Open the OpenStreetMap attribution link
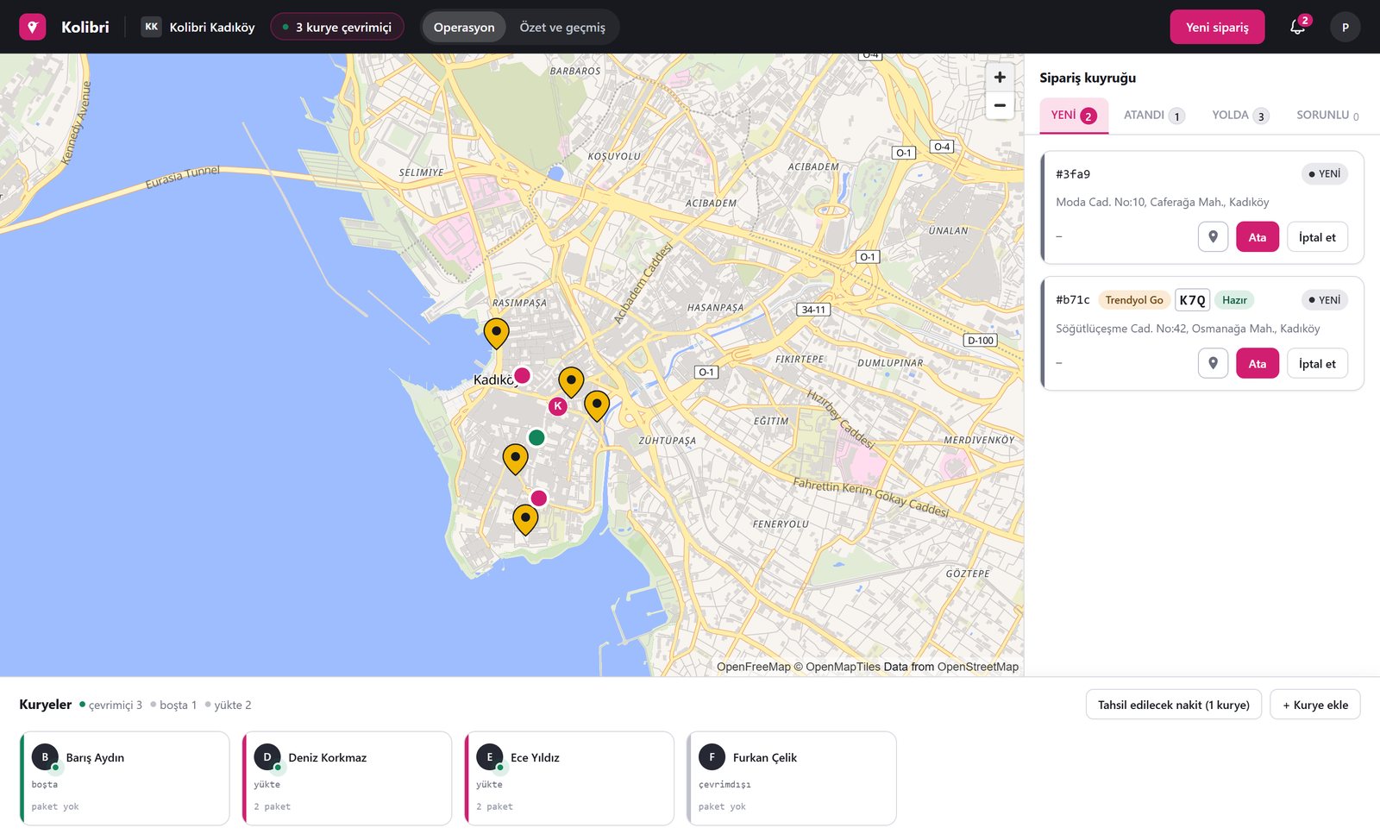 point(978,667)
